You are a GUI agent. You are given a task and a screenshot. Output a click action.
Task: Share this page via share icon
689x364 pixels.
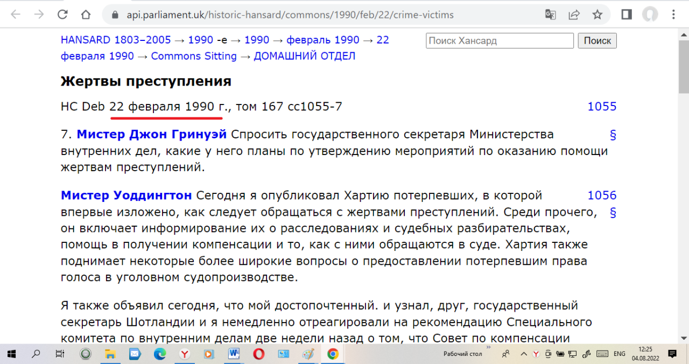point(574,15)
